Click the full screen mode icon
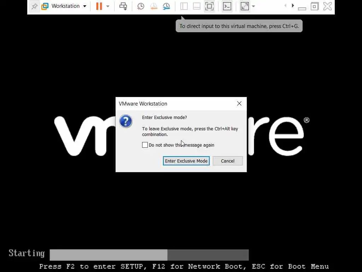Image resolution: width=362 pixels, height=272 pixels. pos(209,6)
